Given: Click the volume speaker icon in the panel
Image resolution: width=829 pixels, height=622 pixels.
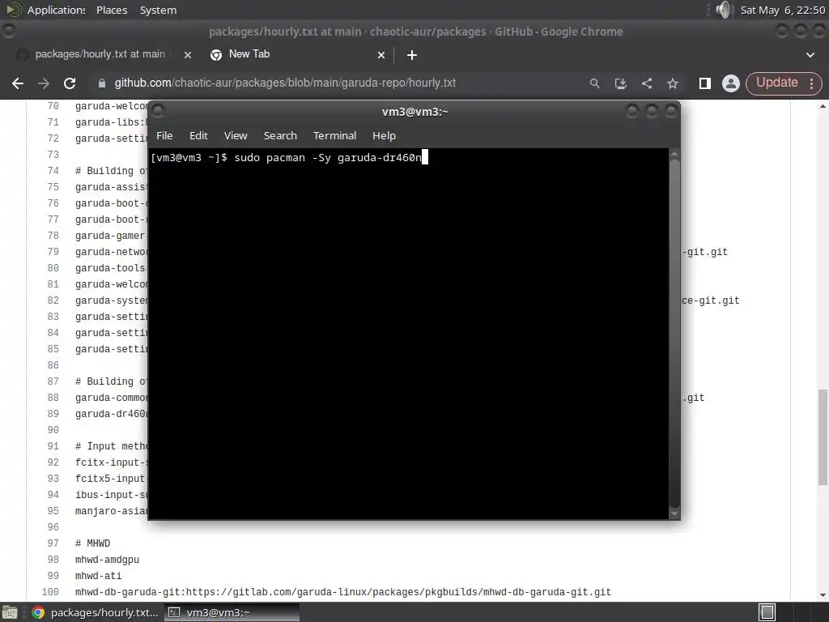Looking at the screenshot, I should point(723,10).
